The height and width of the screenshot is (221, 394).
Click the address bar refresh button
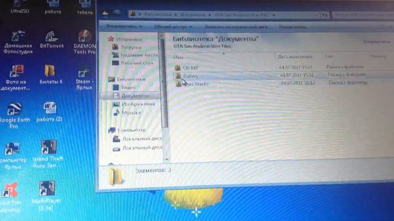(325, 15)
